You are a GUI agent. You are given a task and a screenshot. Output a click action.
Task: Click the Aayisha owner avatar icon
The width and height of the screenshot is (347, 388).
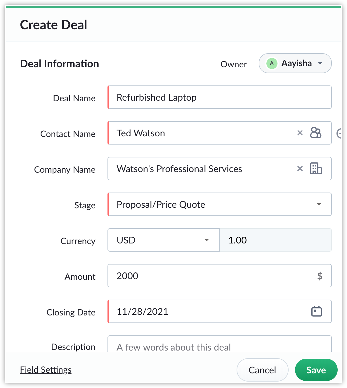coord(272,63)
